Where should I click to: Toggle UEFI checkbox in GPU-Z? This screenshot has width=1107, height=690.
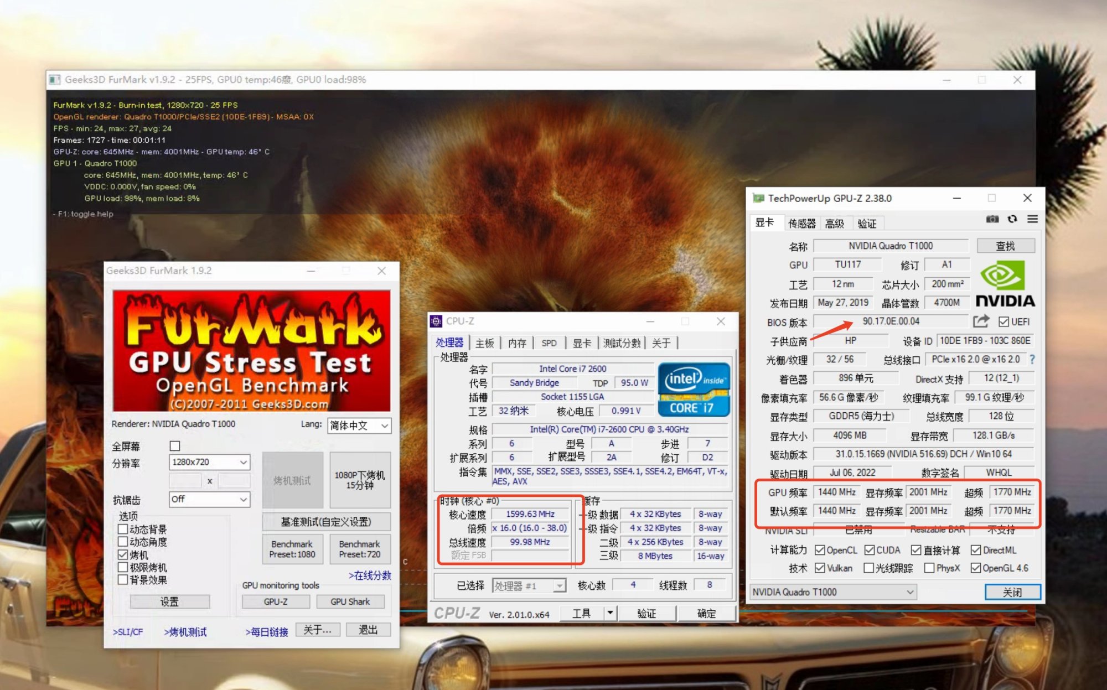click(1003, 321)
